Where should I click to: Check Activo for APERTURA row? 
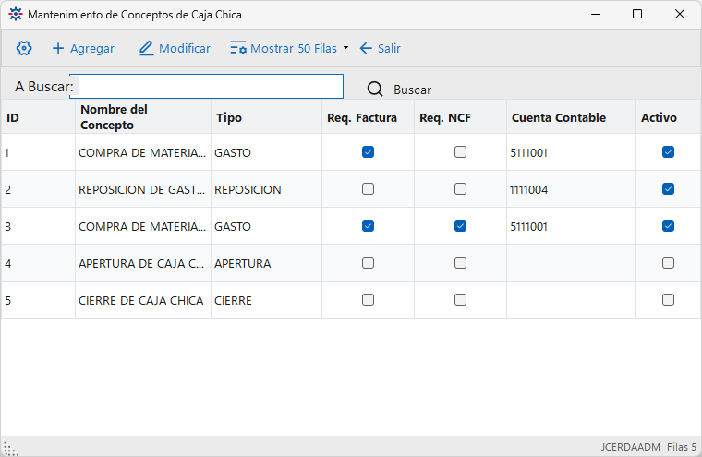point(668,263)
